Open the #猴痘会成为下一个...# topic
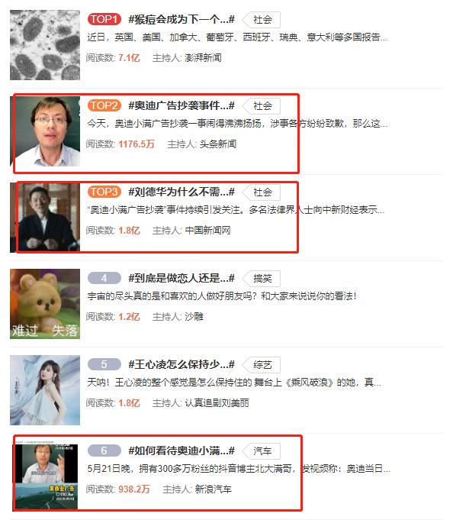 (182, 19)
